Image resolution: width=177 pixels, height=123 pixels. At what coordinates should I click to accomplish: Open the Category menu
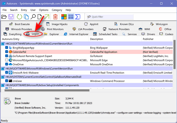tap(57, 10)
